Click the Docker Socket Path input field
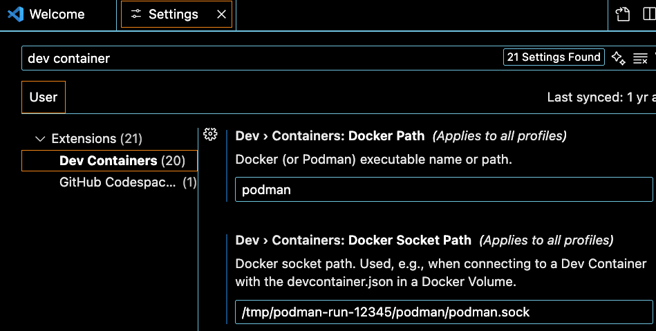Screen dimensions: 656x331 pos(443,312)
